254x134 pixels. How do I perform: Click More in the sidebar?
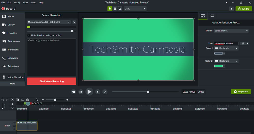12,84
